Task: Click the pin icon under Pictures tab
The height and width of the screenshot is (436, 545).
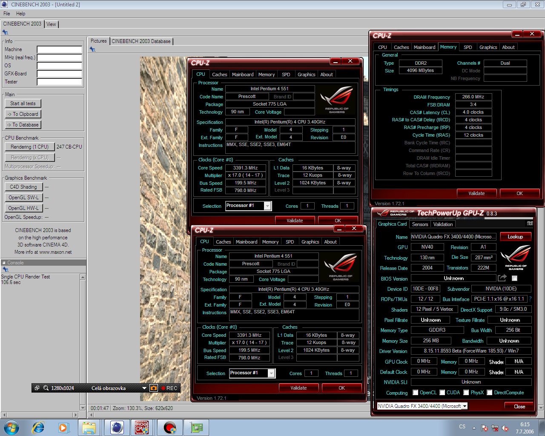Action: point(92,49)
